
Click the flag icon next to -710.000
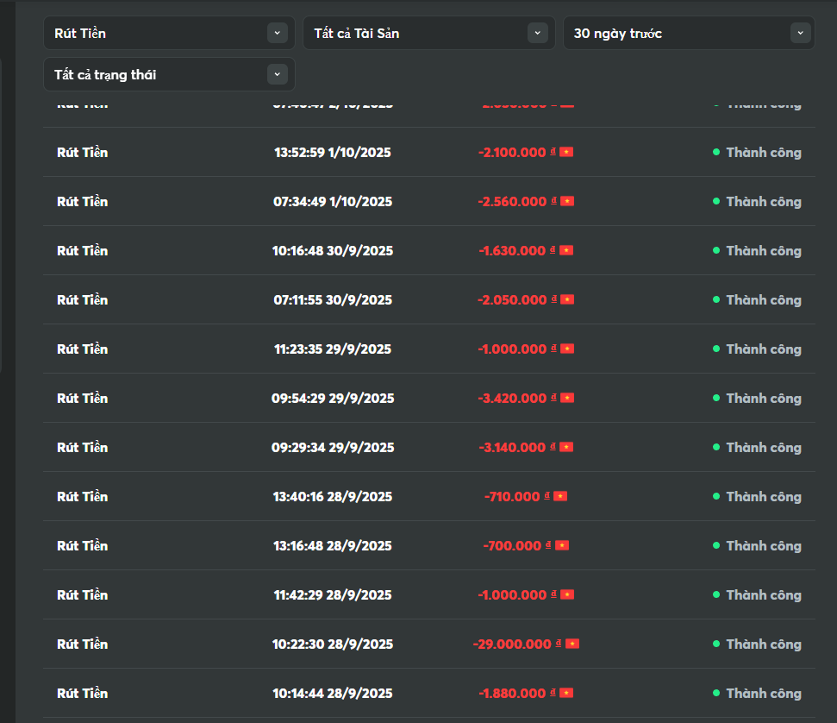560,497
